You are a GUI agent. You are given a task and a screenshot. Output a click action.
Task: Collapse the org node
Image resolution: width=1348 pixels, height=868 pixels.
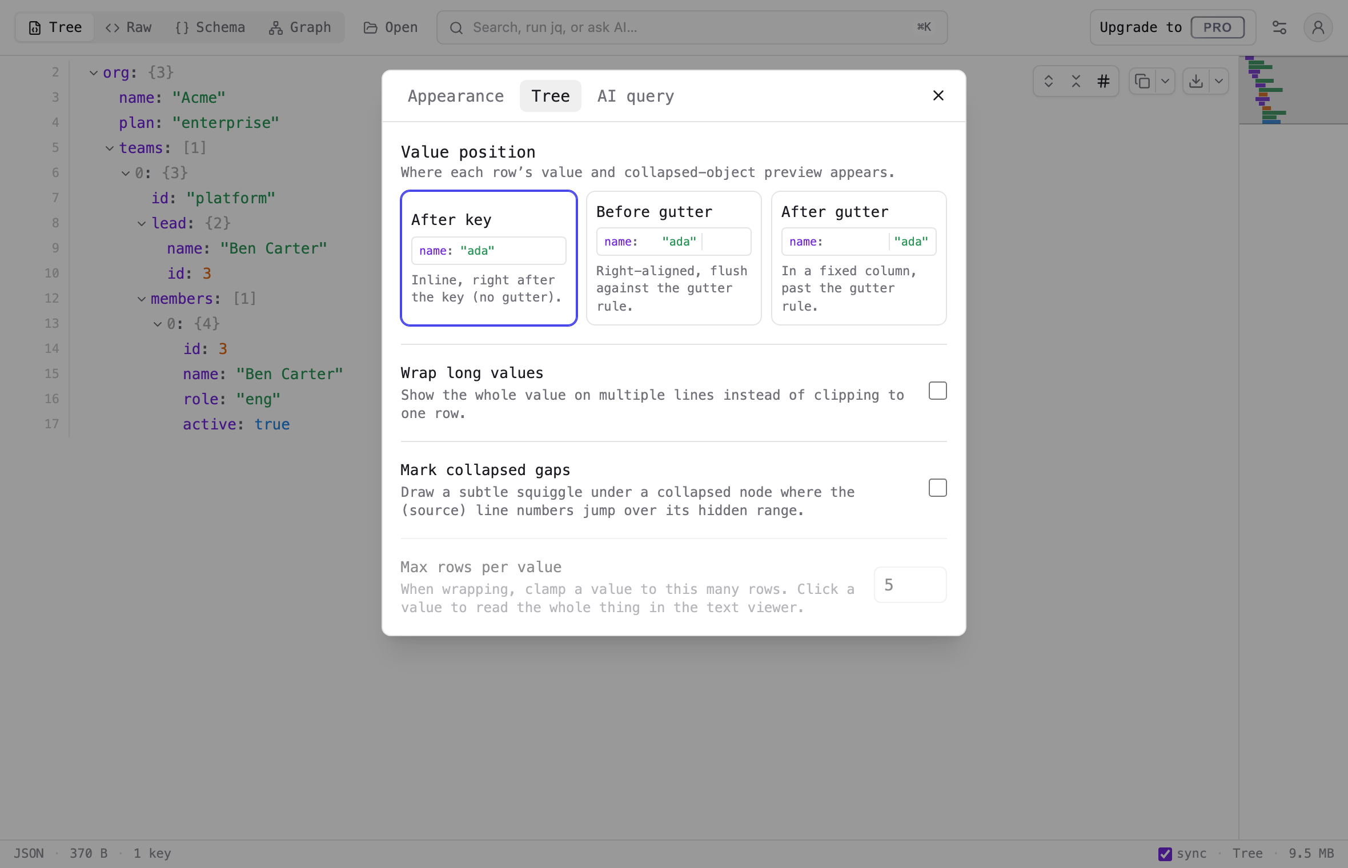pos(94,73)
